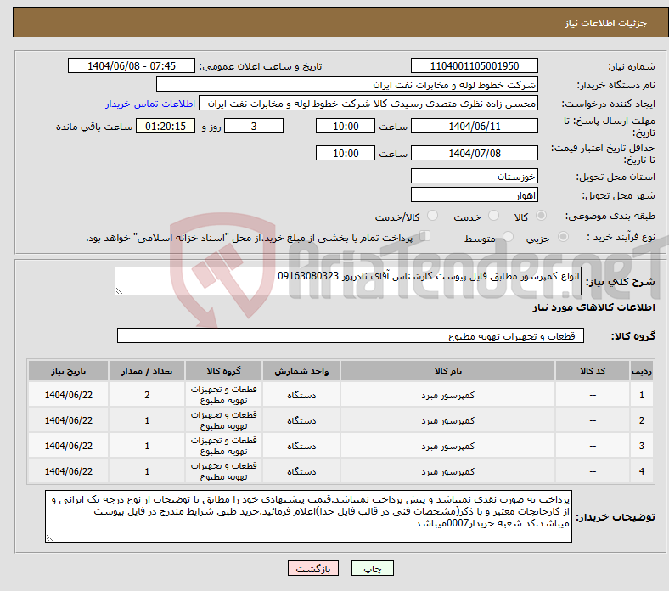Image resolution: width=669 pixels, height=591 pixels.
Task: Click the request creator name field
Action: (x=368, y=104)
